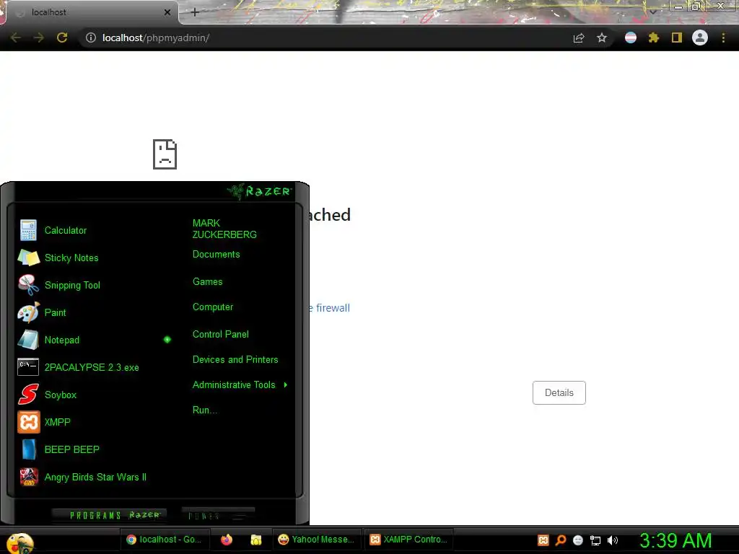This screenshot has height=554, width=739.
Task: Click the MARK ZUCKERBERG user folder
Action: click(224, 229)
